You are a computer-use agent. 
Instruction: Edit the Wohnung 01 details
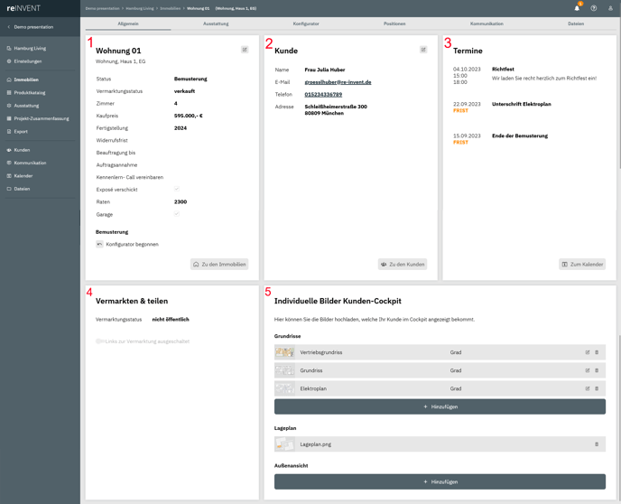pos(245,50)
